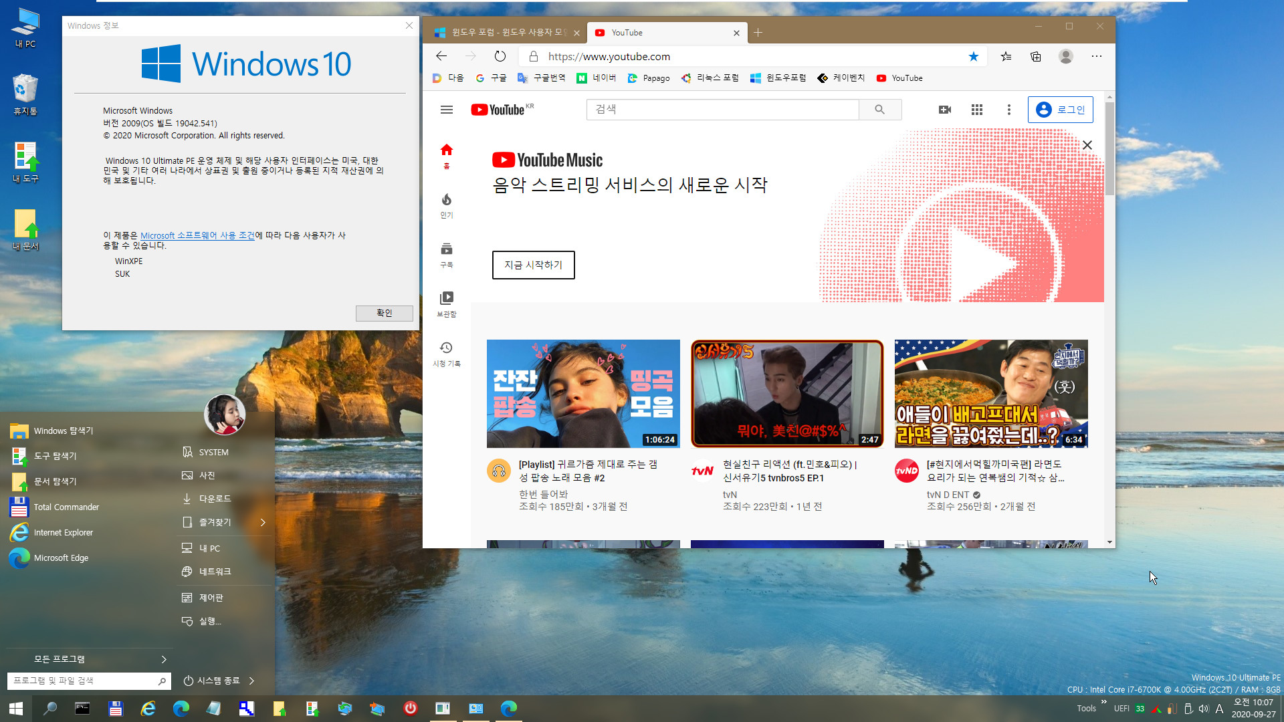Open the 구글번역 bookmark
1284x722 pixels.
coord(542,78)
